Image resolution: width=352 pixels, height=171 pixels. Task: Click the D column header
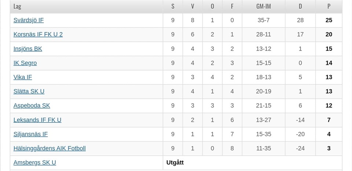(x=300, y=7)
